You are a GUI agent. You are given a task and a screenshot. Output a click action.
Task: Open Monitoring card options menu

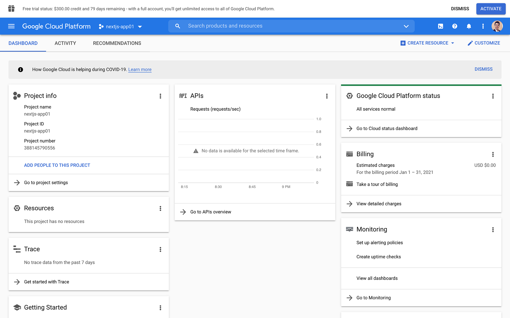493,230
